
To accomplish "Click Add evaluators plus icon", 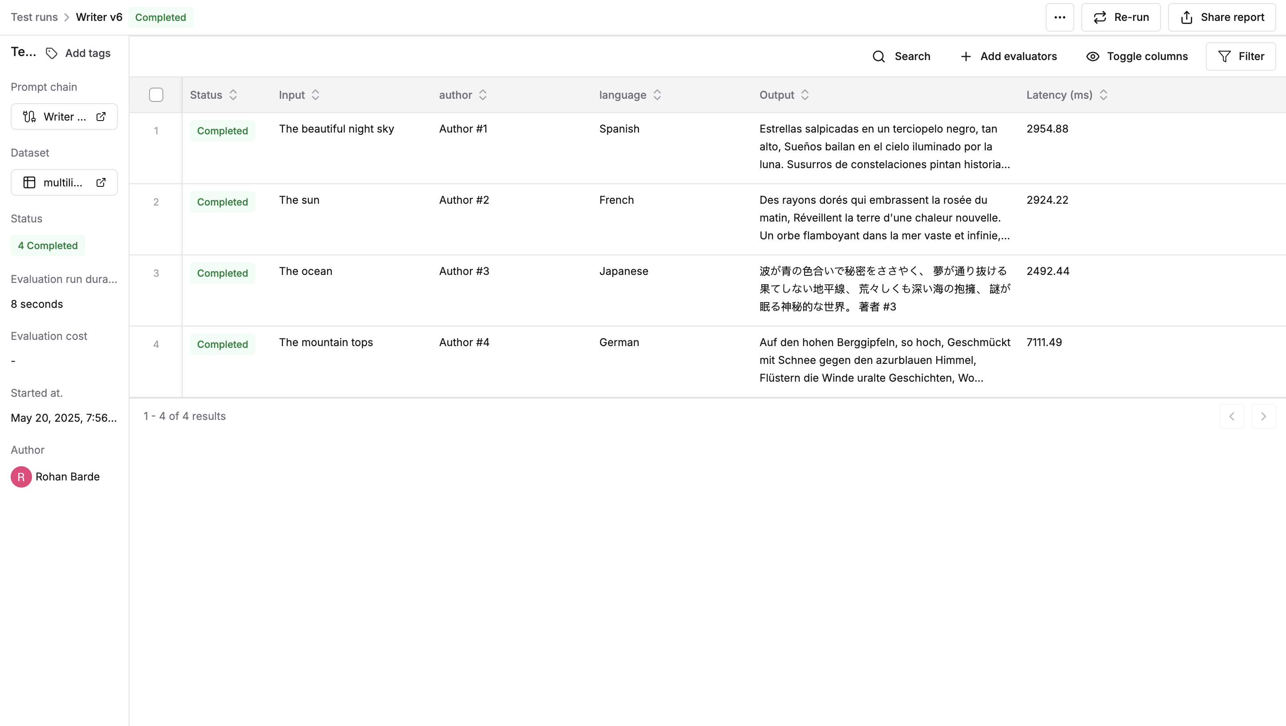I will [x=966, y=56].
